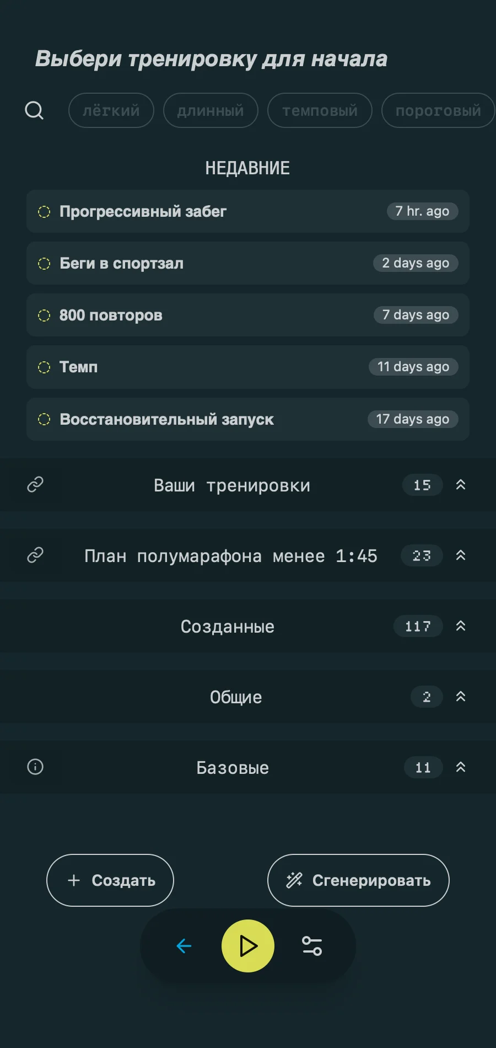The image size is (496, 1048).
Task: Select the Восстановительный запуск workout
Action: pyautogui.click(x=220, y=419)
